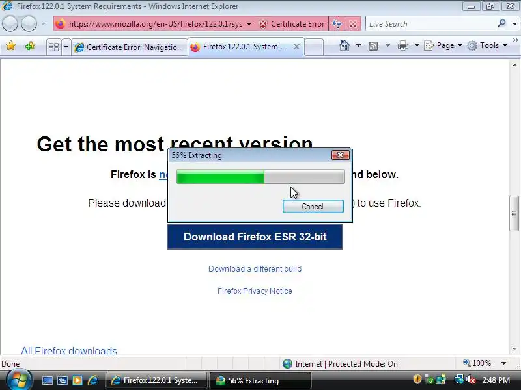Open the Windows Start orb
Image resolution: width=521 pixels, height=390 pixels.
pos(19,380)
